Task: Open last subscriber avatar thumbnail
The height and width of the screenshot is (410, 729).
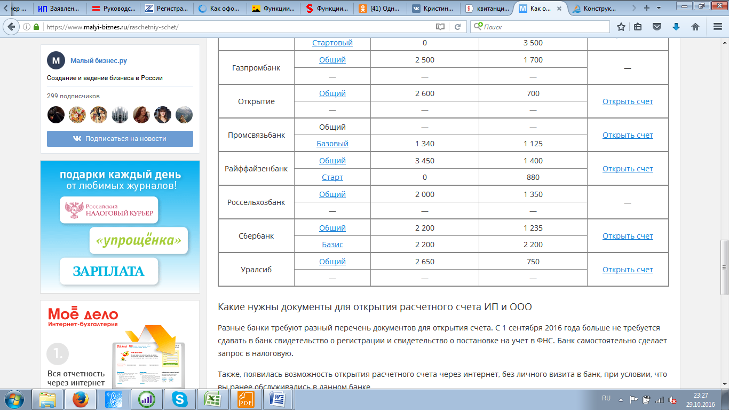Action: click(x=184, y=114)
